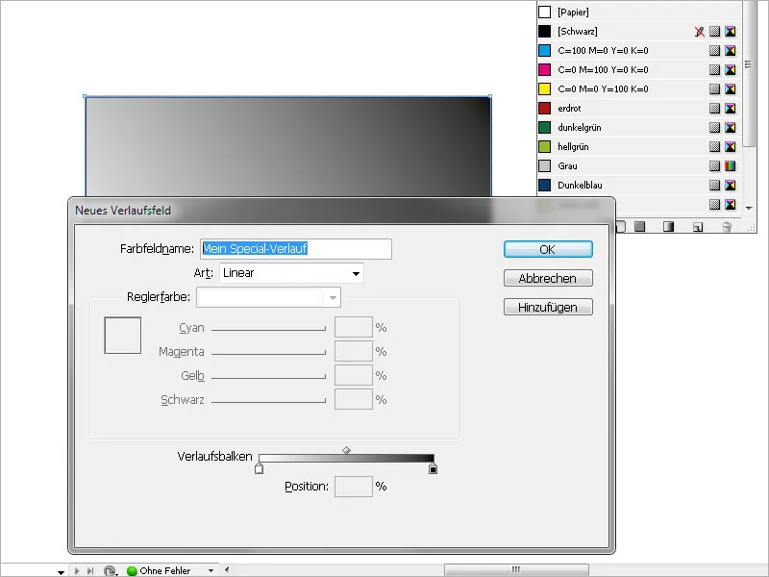Click the swatches panel scroll down arrow

click(749, 209)
